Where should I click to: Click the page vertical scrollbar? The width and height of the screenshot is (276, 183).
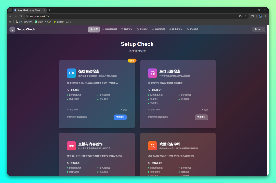point(268,100)
